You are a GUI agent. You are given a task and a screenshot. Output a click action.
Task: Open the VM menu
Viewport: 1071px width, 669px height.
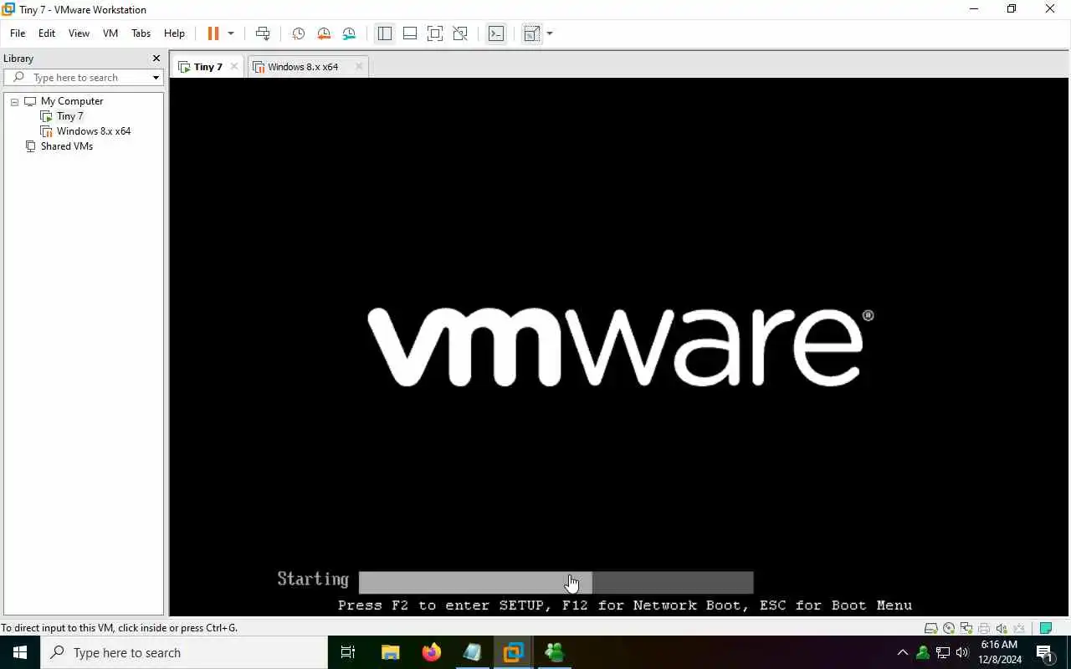click(110, 33)
